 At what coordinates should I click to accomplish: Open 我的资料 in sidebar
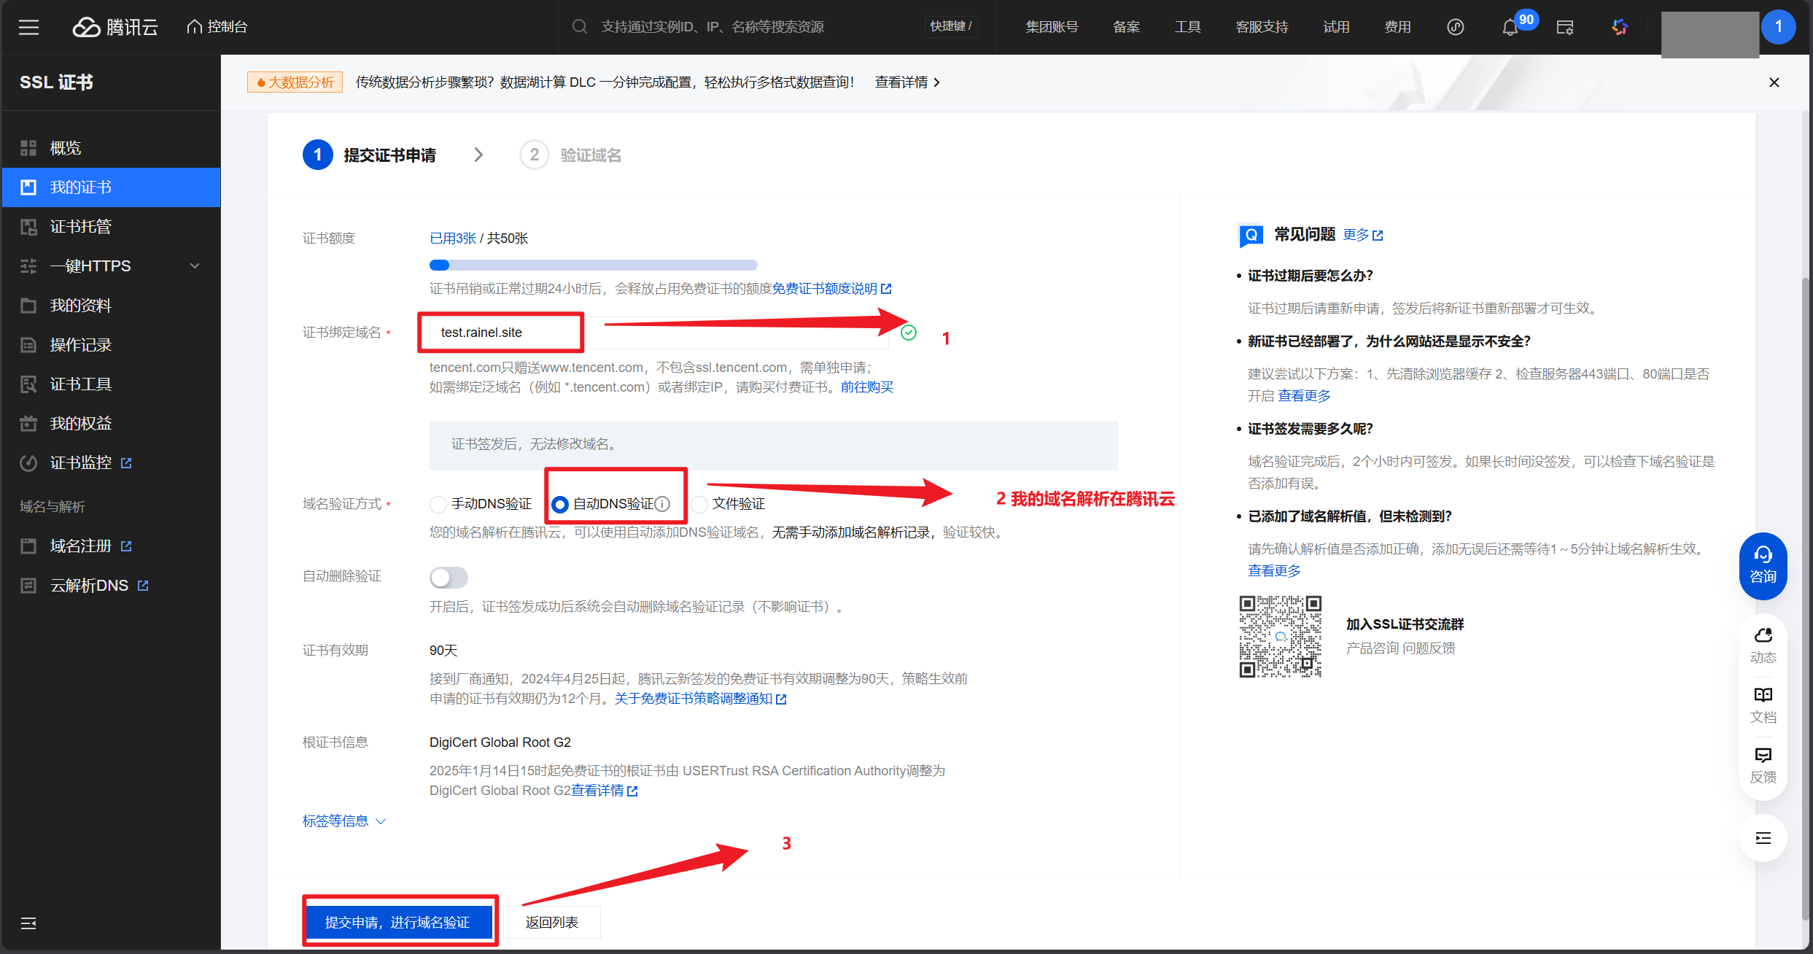111,306
